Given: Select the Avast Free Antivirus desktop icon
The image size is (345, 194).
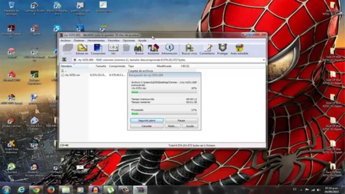Looking at the screenshot, I should point(11,147).
